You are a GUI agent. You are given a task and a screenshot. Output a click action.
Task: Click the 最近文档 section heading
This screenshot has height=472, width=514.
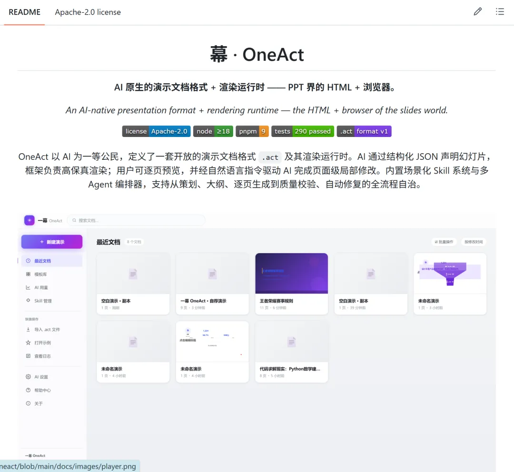pyautogui.click(x=108, y=242)
